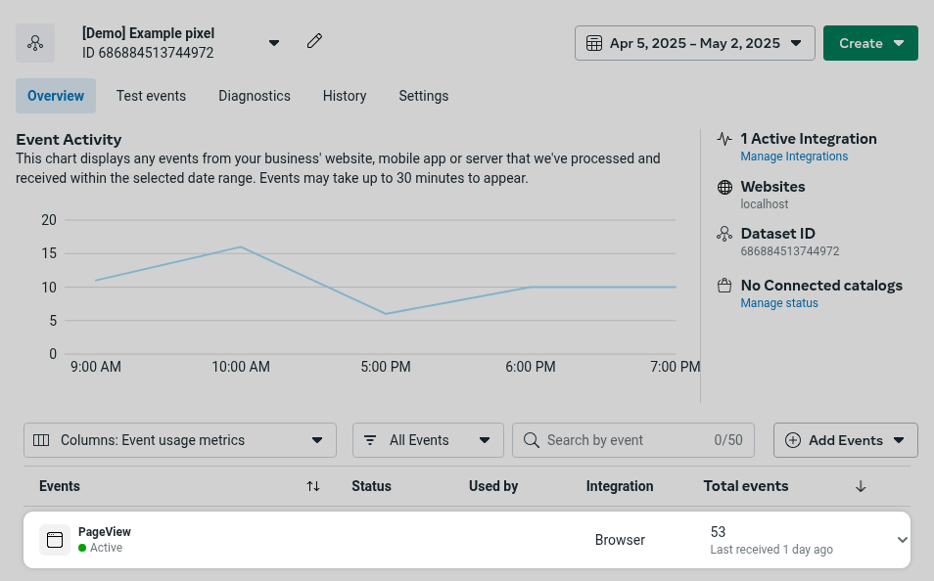Open the Apr 5 – May 2 date range picker
934x581 pixels.
pos(694,43)
